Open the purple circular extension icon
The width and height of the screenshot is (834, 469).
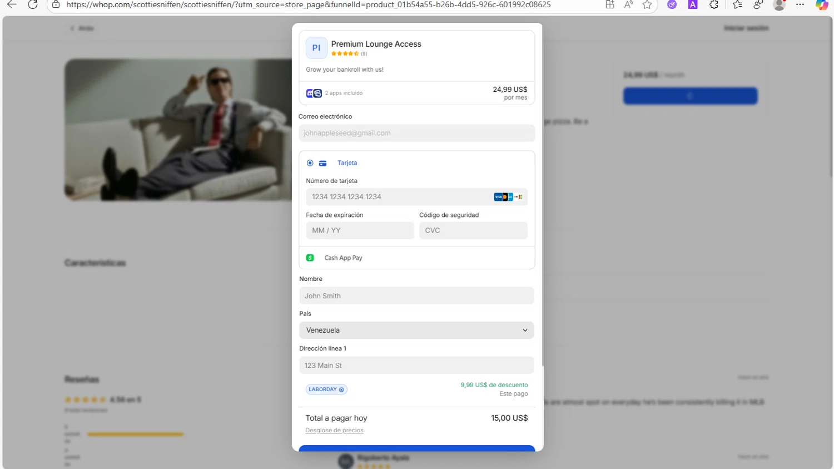[x=672, y=4]
